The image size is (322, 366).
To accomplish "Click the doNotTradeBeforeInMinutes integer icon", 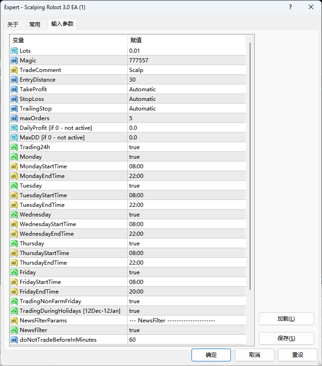I will [14, 340].
